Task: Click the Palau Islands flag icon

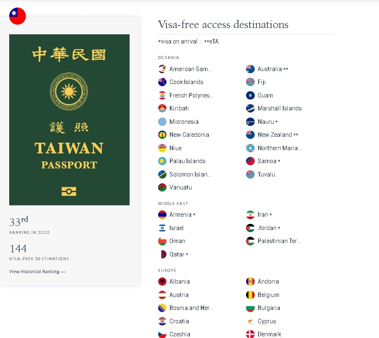Action: (x=162, y=161)
